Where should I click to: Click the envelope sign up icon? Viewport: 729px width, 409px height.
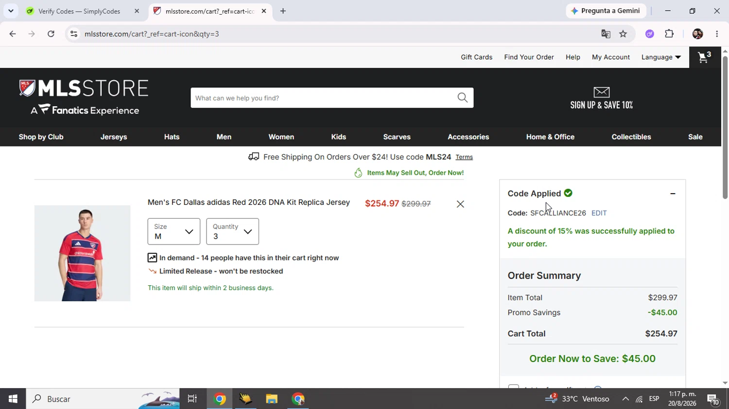(x=602, y=92)
